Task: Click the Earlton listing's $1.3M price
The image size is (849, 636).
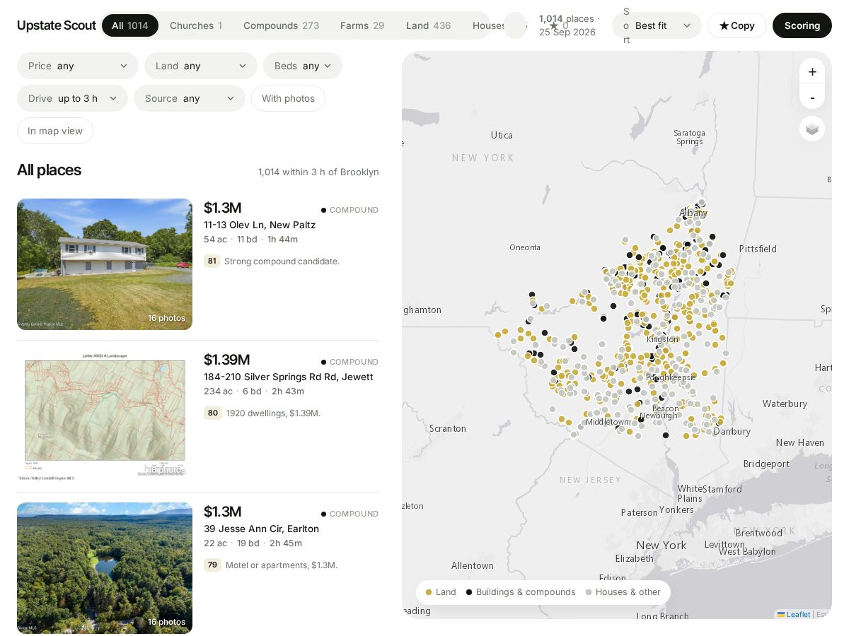Action: coord(223,512)
